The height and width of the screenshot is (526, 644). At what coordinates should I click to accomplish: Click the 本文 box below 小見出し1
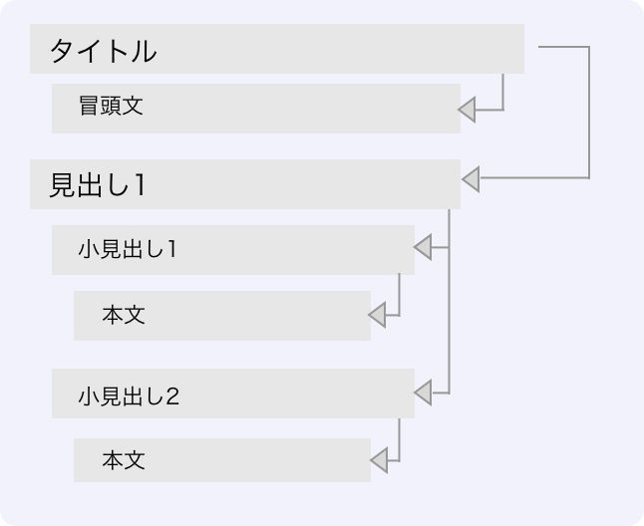(x=221, y=316)
